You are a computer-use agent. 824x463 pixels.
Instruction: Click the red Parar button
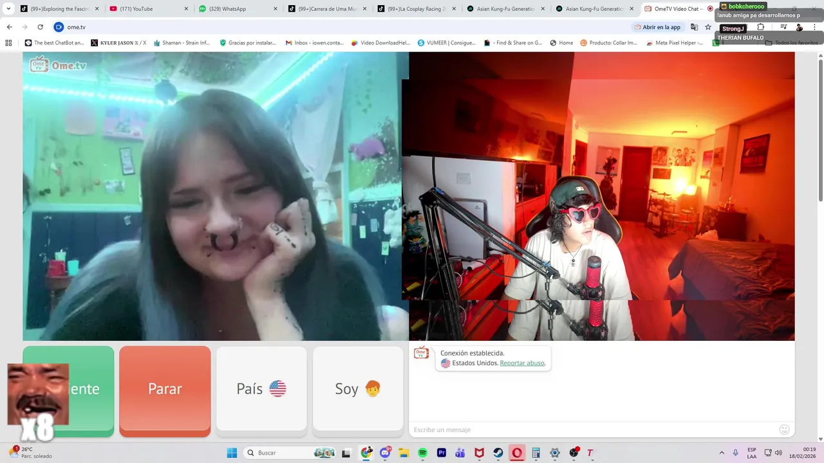pyautogui.click(x=165, y=390)
